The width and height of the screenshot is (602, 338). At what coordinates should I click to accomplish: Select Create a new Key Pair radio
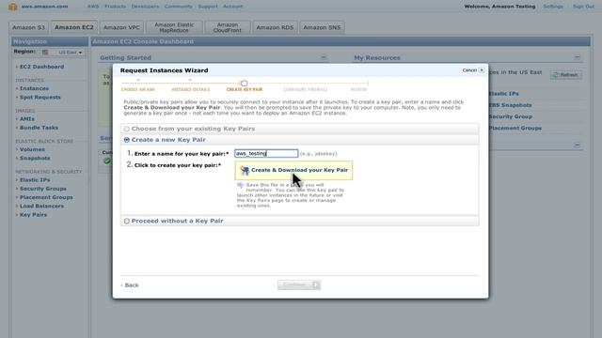tap(127, 140)
